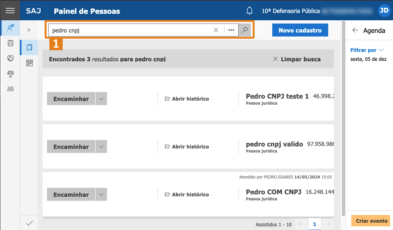Viewport: 393px width, 230px height.
Task: Open the scales of justice sidebar icon
Action: [11, 73]
